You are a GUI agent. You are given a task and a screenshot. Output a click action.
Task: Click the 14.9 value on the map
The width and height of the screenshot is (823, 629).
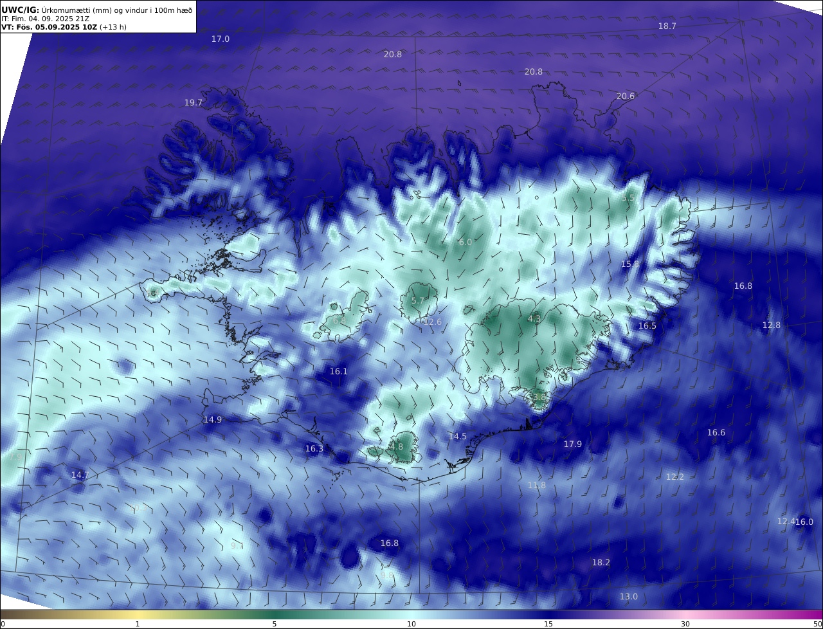[x=213, y=420]
